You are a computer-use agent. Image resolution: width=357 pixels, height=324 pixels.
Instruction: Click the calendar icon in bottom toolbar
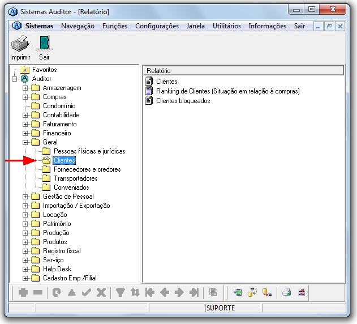click(302, 292)
